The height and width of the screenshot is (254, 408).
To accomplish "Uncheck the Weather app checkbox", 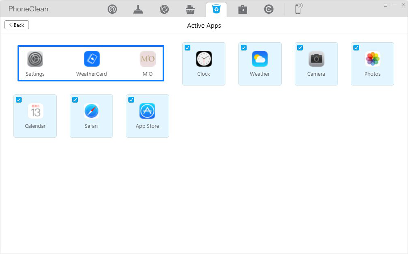I will [244, 48].
